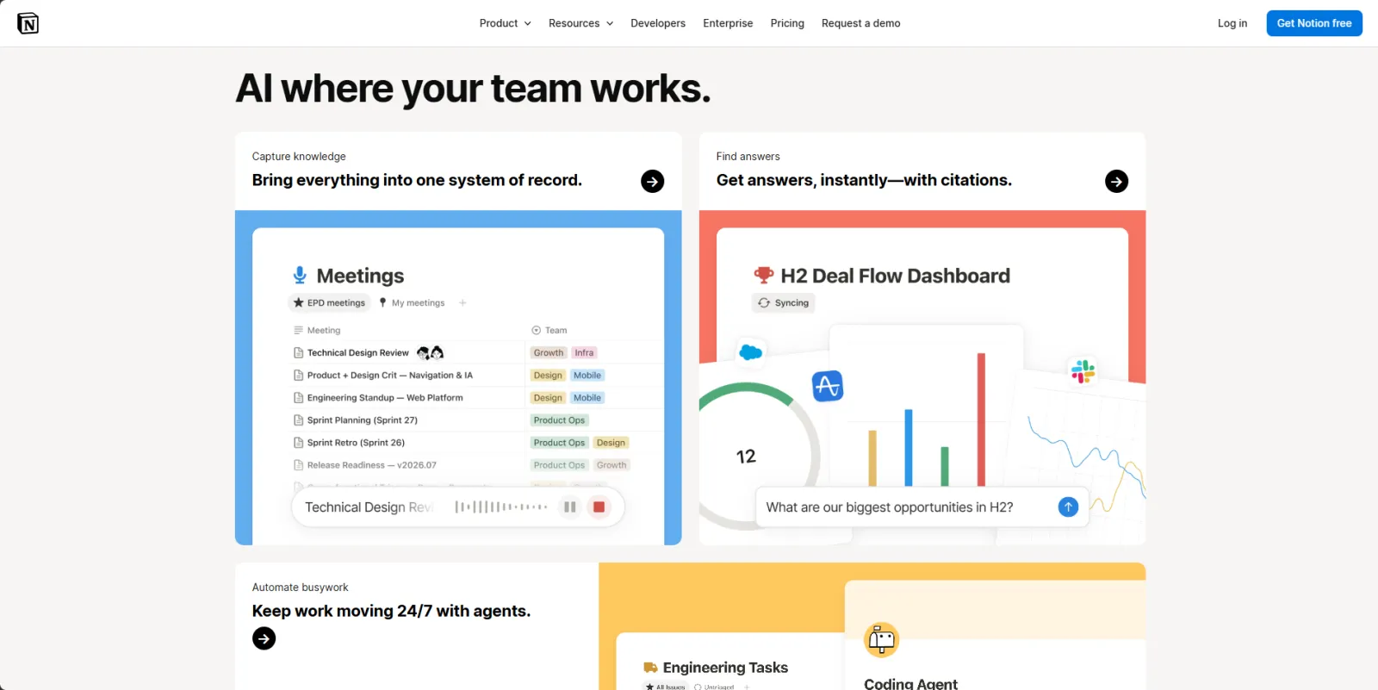Click the Engineering Tasks truck icon
Screen dimensions: 1378x690
[650, 668]
